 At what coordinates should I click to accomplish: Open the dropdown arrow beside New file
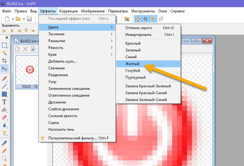(x=13, y=19)
